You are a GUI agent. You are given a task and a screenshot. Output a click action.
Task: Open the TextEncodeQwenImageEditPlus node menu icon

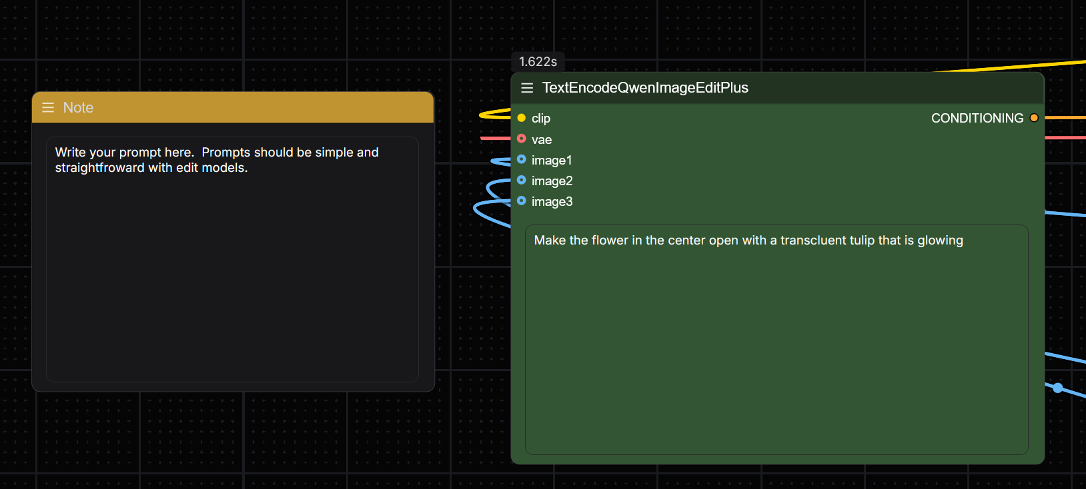point(527,88)
